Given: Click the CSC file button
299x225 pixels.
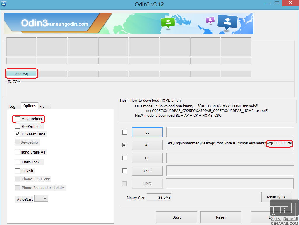Looking at the screenshot, I should click(x=147, y=171).
